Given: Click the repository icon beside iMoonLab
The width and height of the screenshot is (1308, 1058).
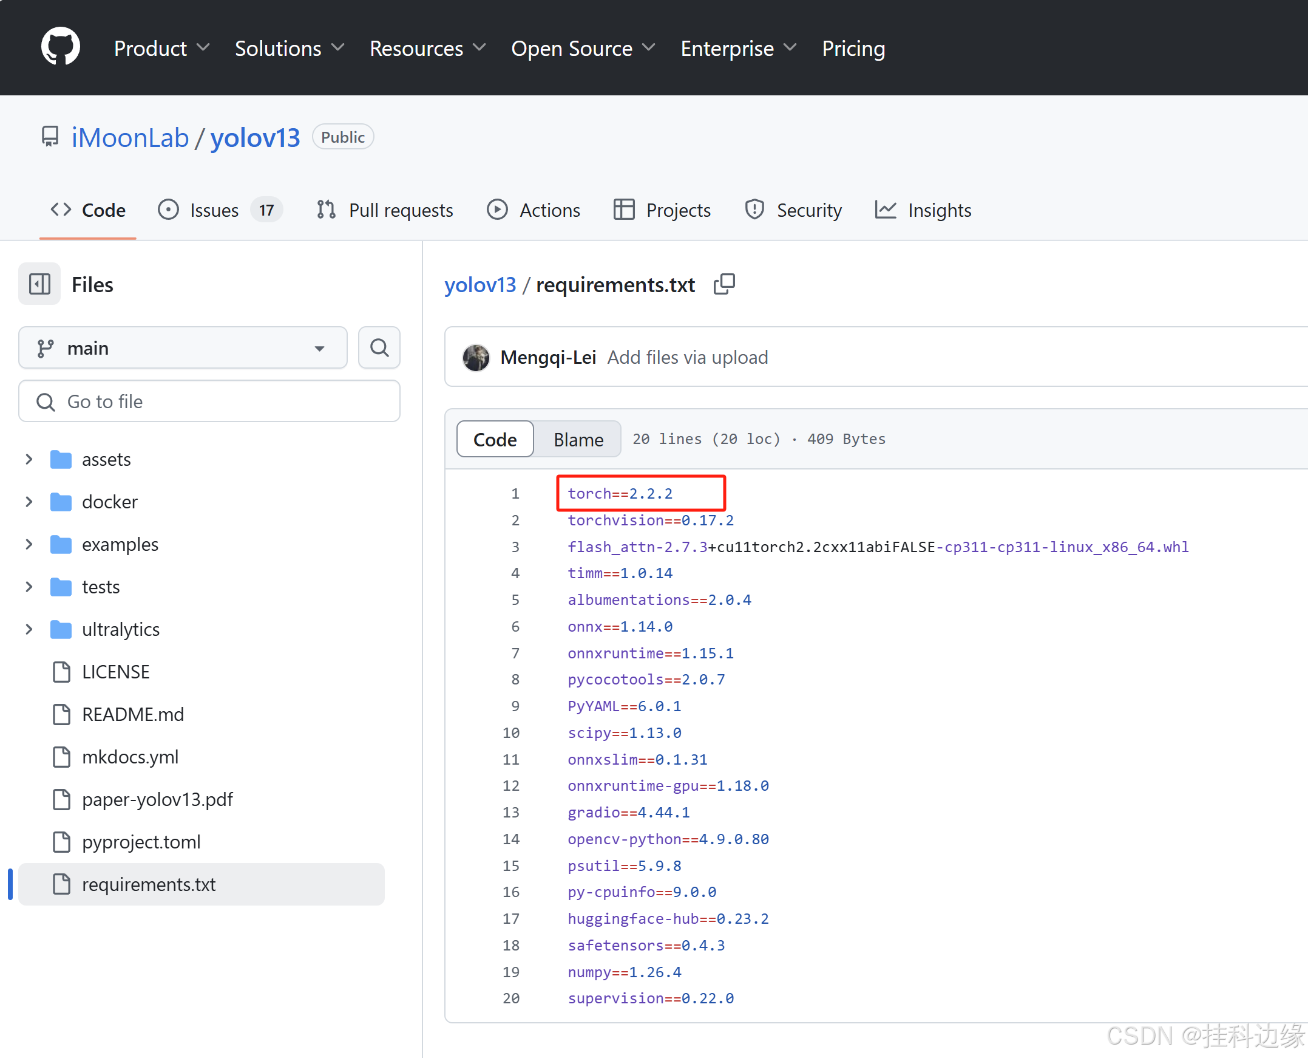Looking at the screenshot, I should [50, 137].
